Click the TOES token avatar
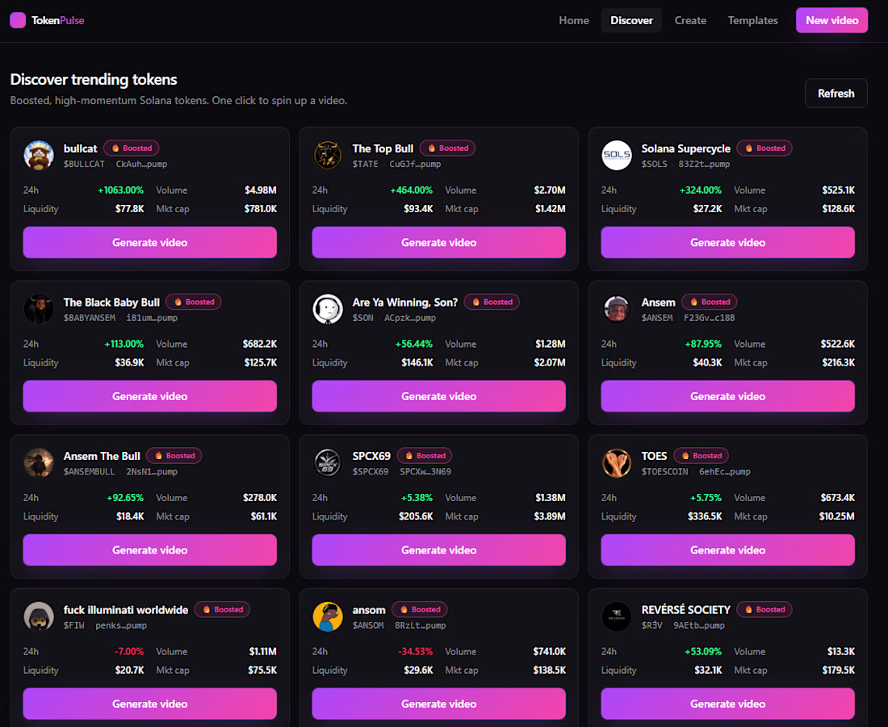This screenshot has height=727, width=888. tap(616, 462)
